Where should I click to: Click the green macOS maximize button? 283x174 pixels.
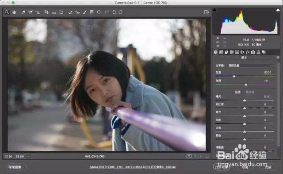[x=13, y=3]
